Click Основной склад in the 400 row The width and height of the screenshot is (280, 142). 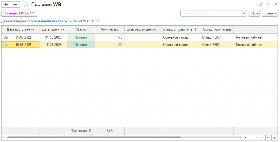pos(175,45)
